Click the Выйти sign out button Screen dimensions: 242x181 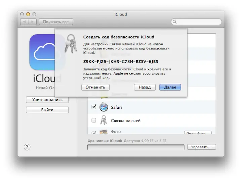[x=47, y=110]
